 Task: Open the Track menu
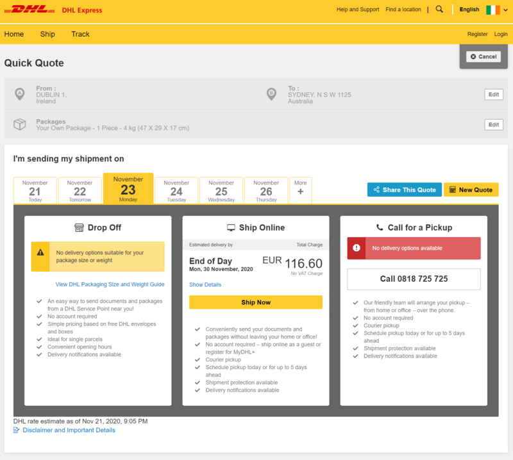(81, 34)
